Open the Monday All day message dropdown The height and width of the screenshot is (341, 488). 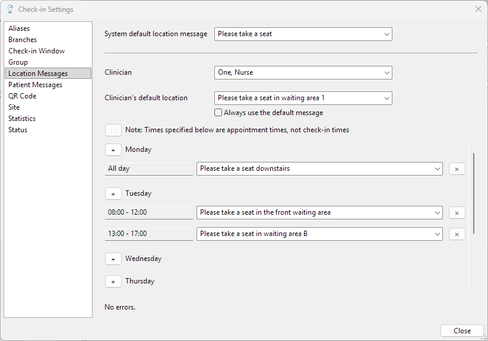319,169
